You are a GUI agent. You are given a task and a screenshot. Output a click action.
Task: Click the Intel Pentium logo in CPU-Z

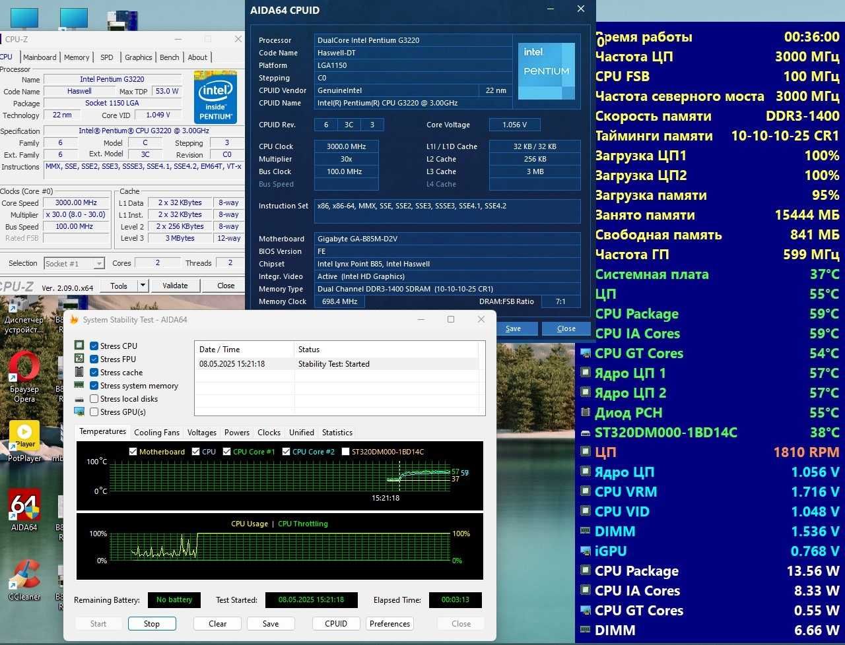pyautogui.click(x=215, y=96)
